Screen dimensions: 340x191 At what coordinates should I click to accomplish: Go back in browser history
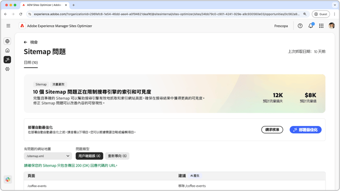click(x=5, y=14)
